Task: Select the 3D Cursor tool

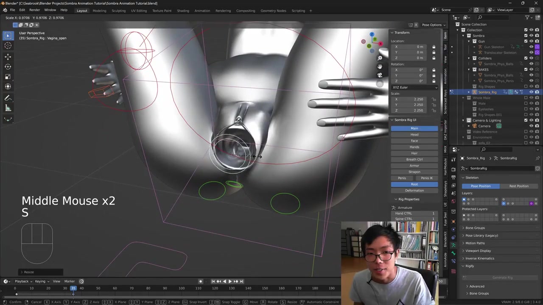Action: (x=8, y=46)
